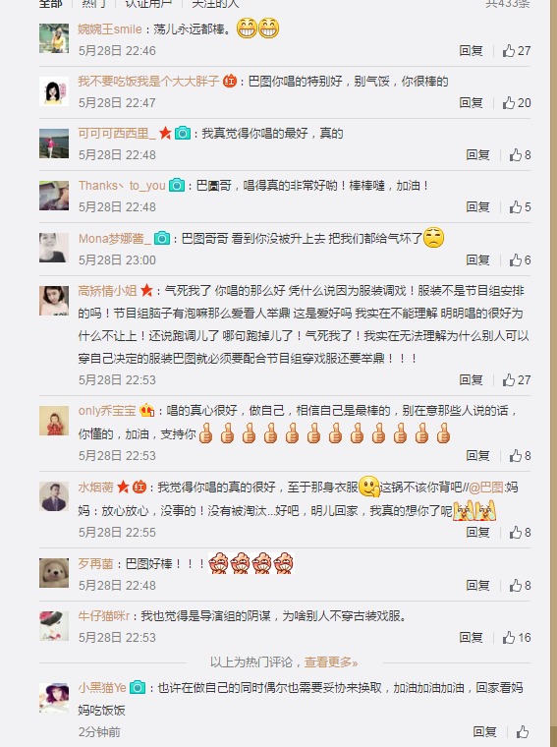Like the comment by 我不要吃饭我是个大大胖子
Screen dimensions: 557x747
tap(516, 102)
